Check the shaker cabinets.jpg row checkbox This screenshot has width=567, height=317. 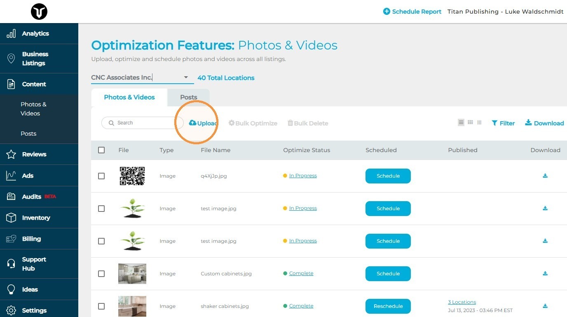coord(101,306)
